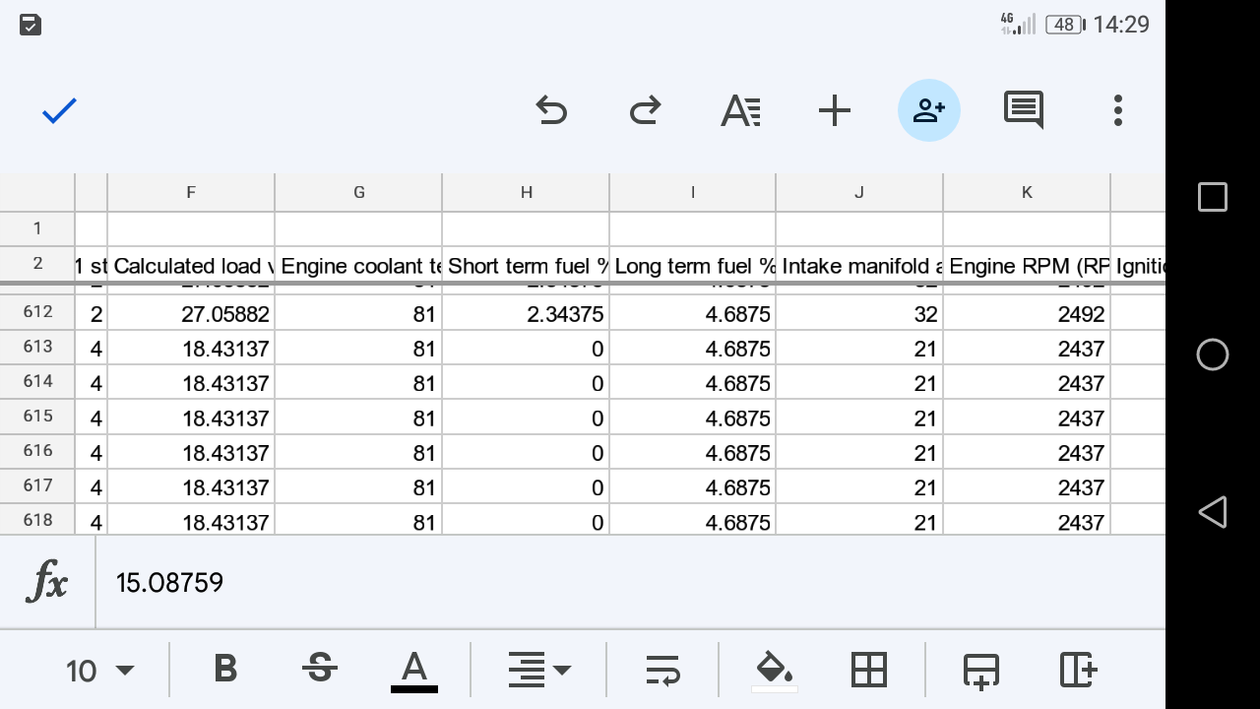Open the font size 10 dropdown
The image size is (1260, 709).
(99, 671)
